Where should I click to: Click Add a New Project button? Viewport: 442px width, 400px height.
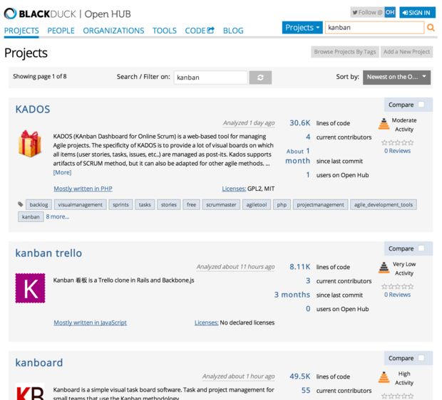coord(406,52)
